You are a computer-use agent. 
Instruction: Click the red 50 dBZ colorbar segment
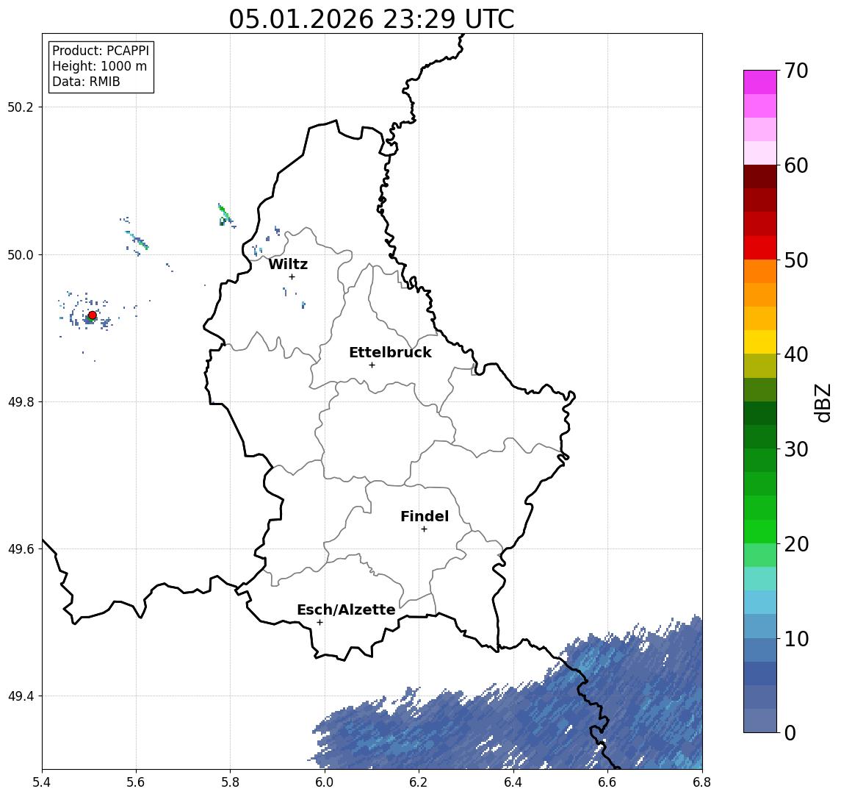point(760,248)
